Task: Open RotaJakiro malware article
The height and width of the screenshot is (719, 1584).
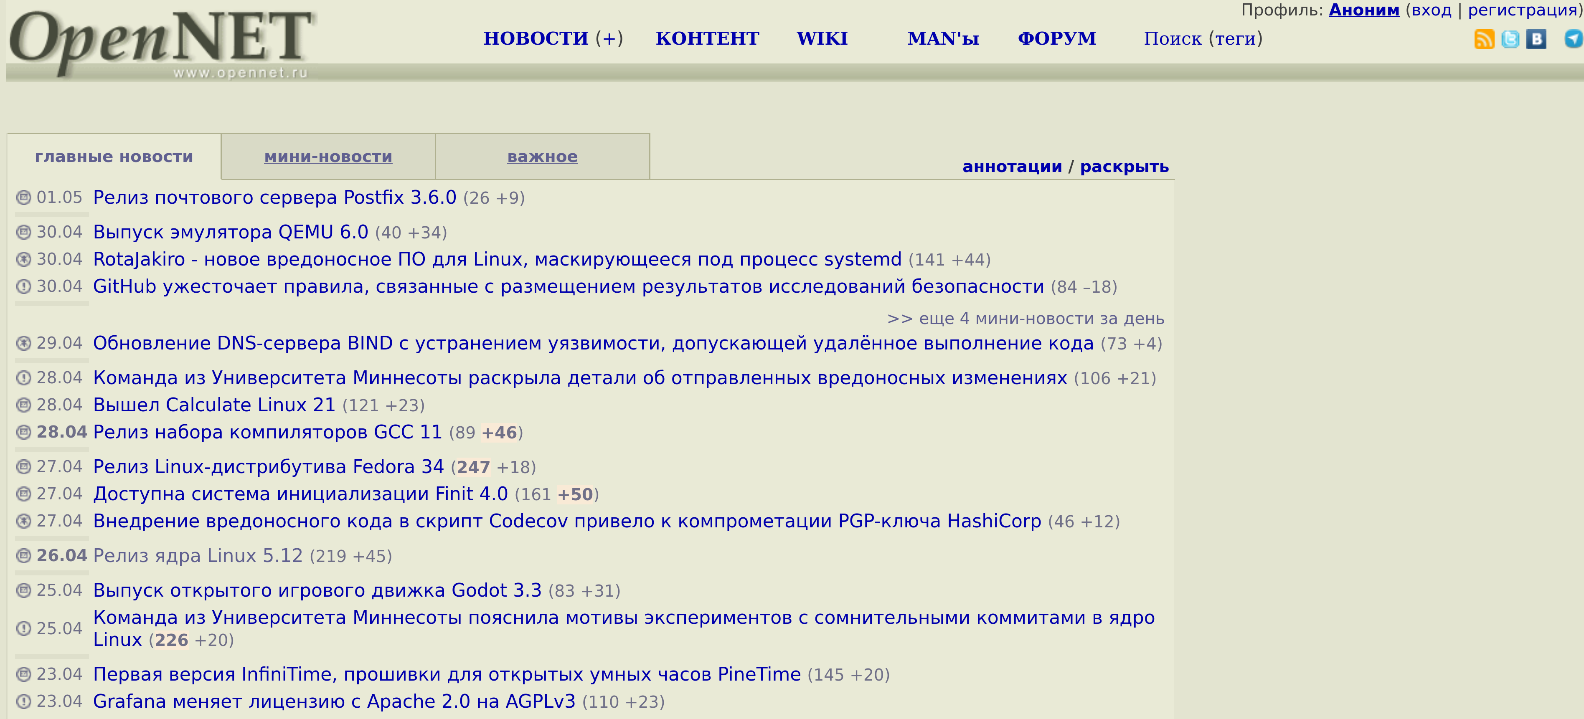Action: (x=497, y=259)
